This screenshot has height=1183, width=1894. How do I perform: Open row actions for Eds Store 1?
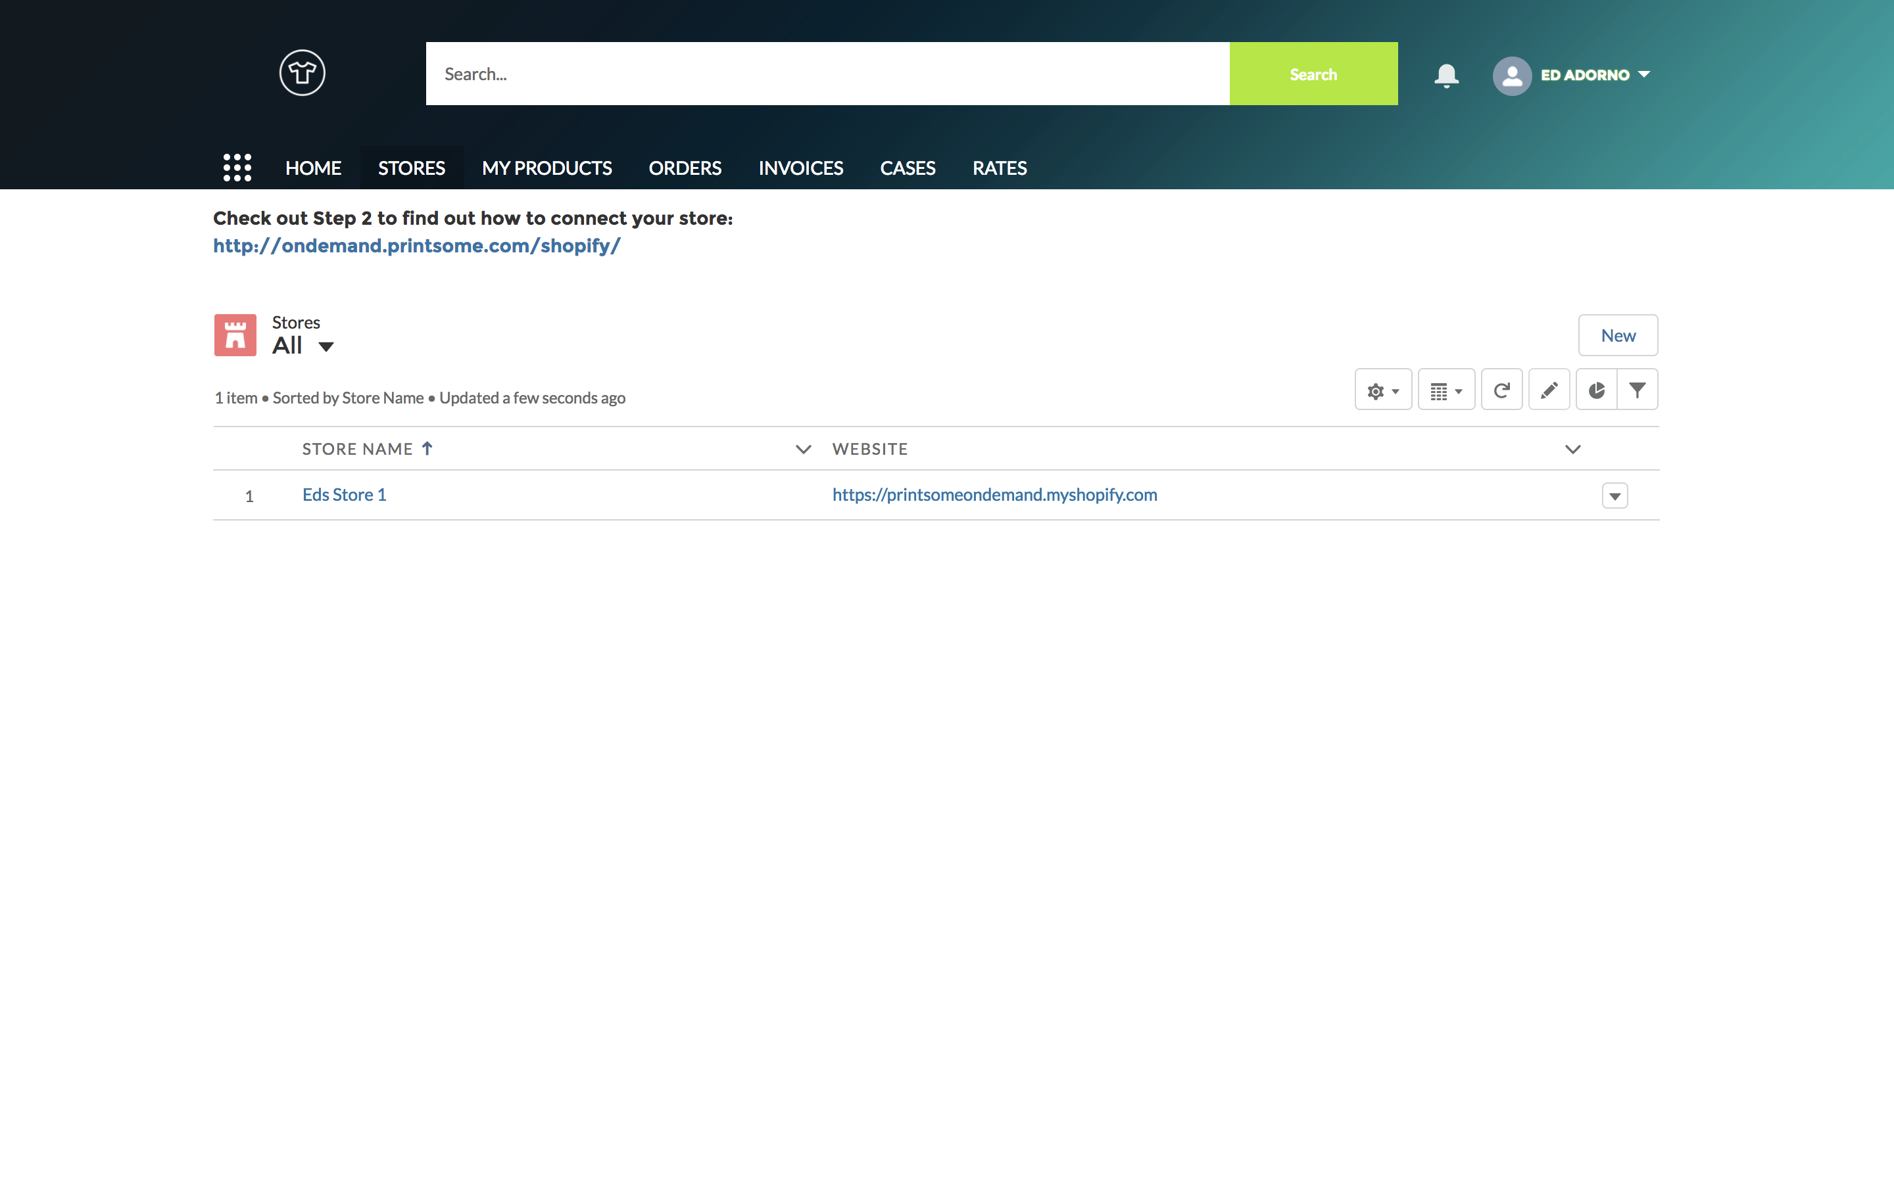(1615, 496)
